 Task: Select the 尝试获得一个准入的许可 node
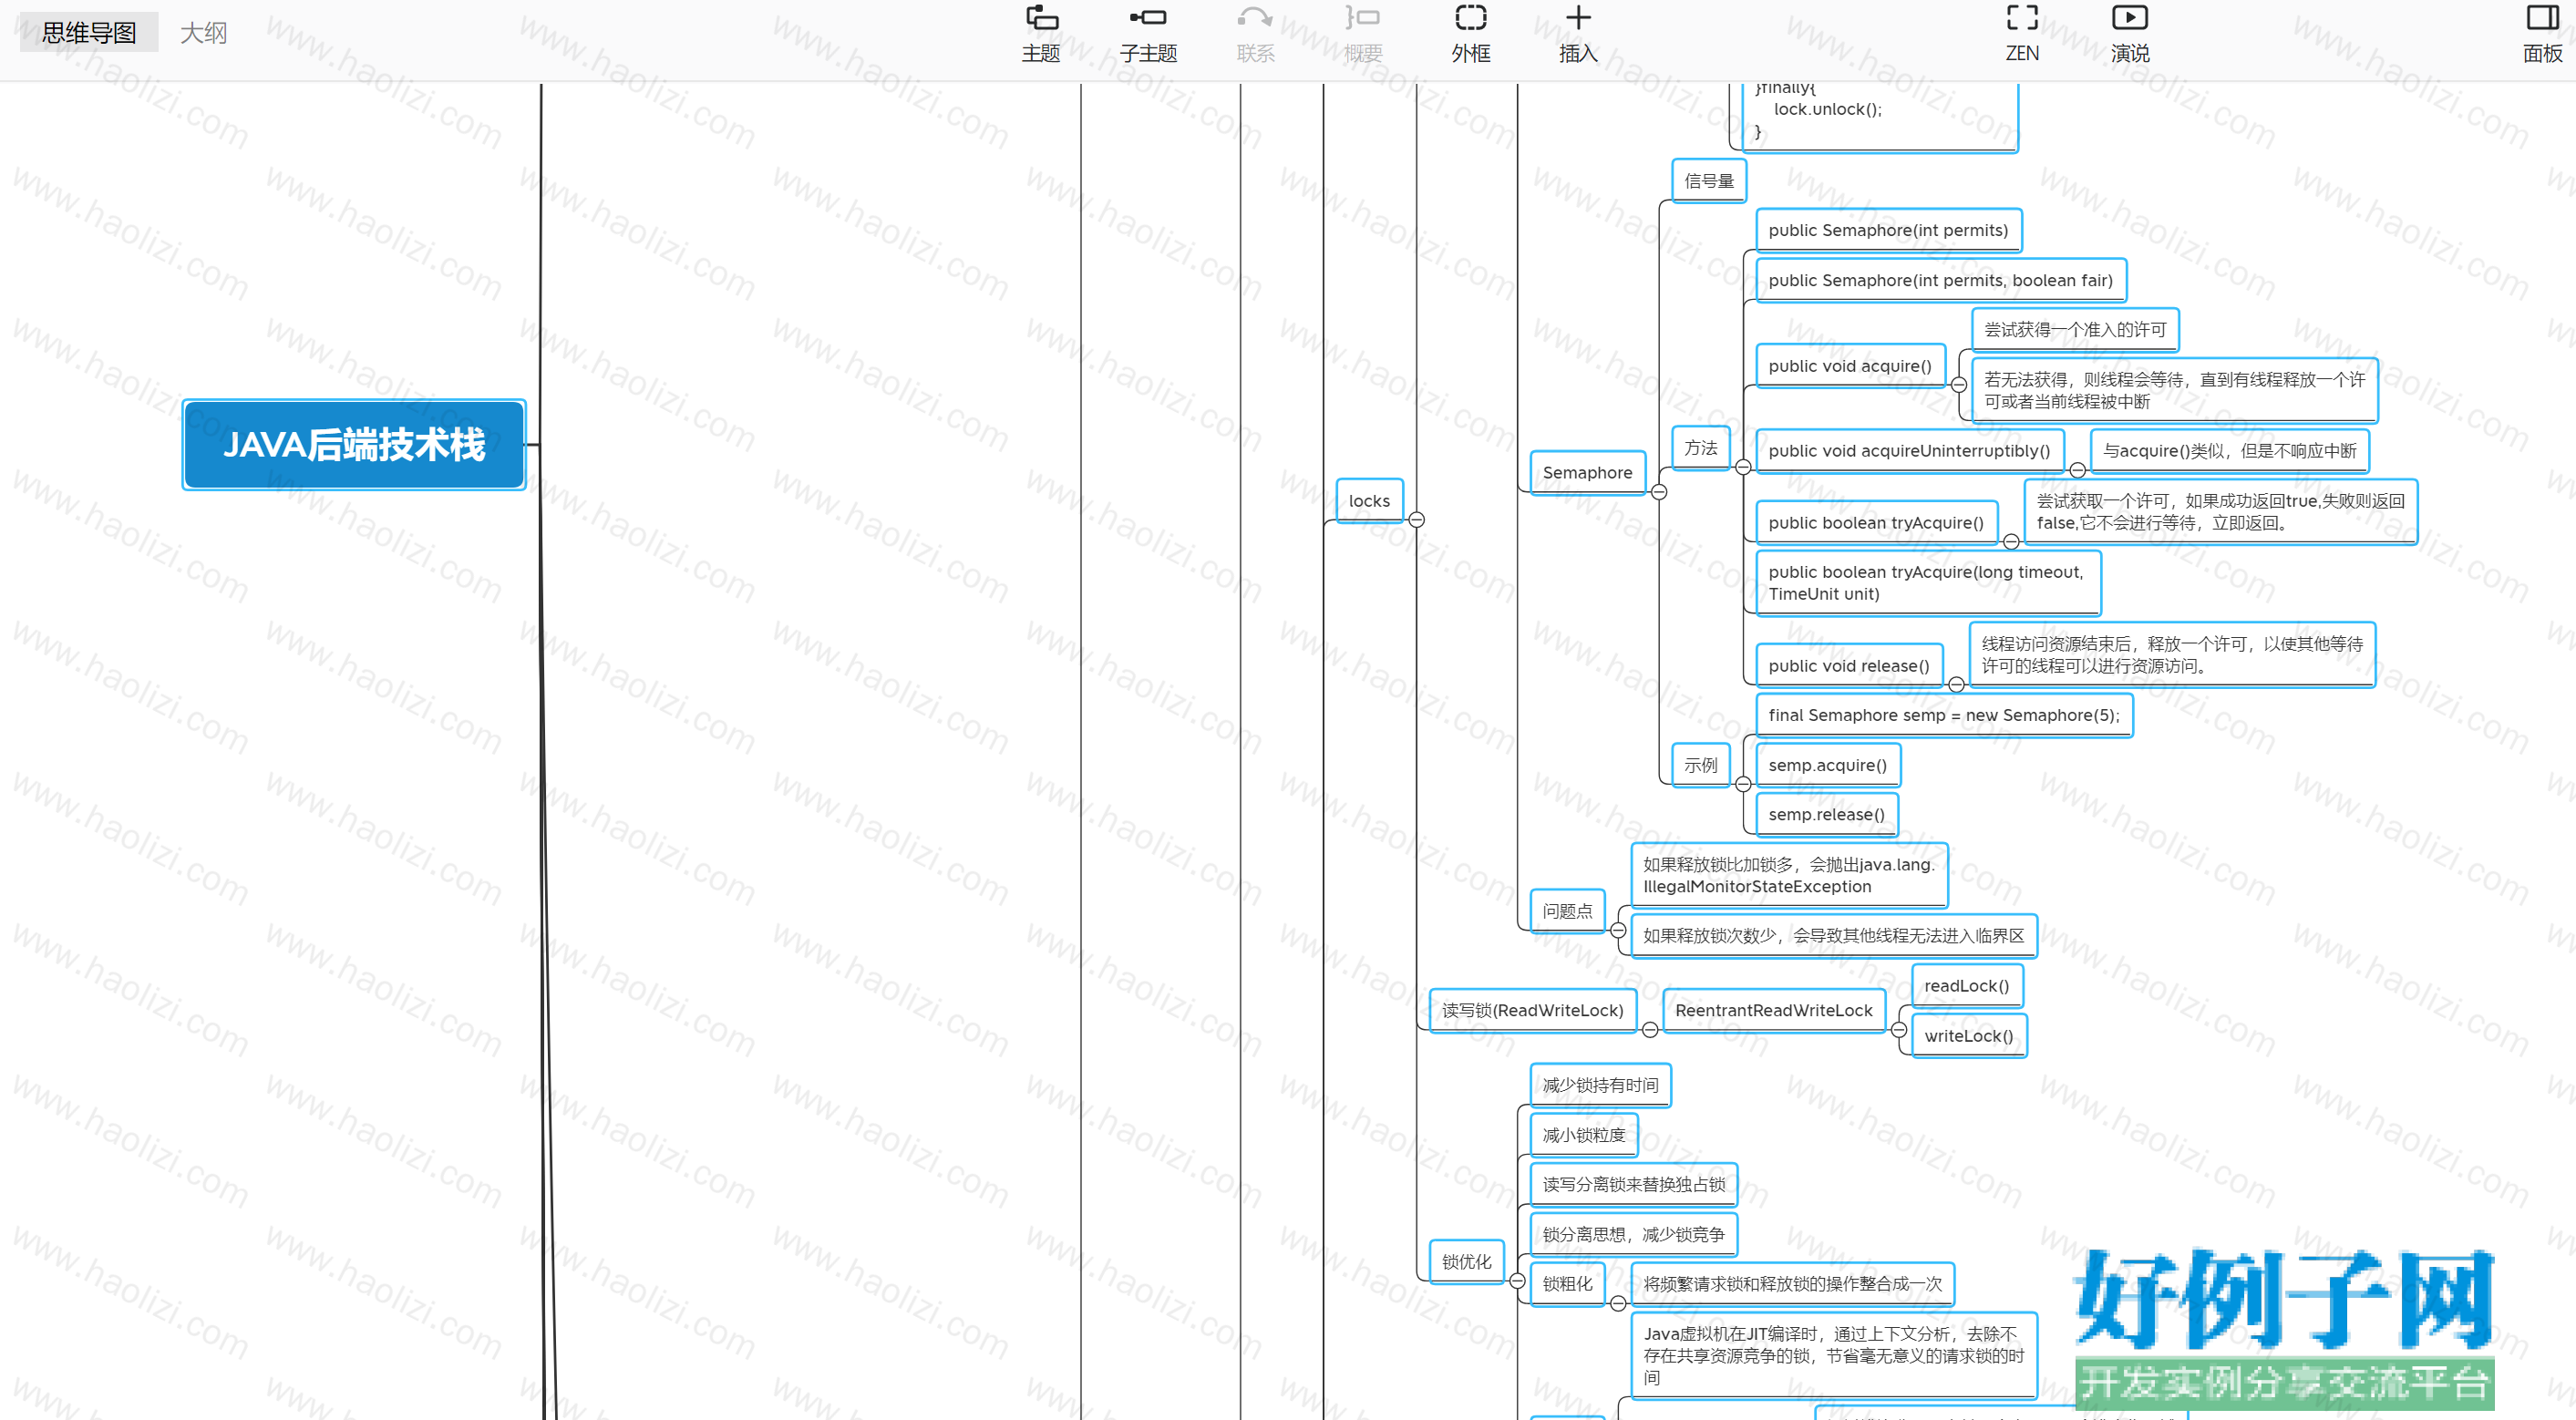[2075, 330]
